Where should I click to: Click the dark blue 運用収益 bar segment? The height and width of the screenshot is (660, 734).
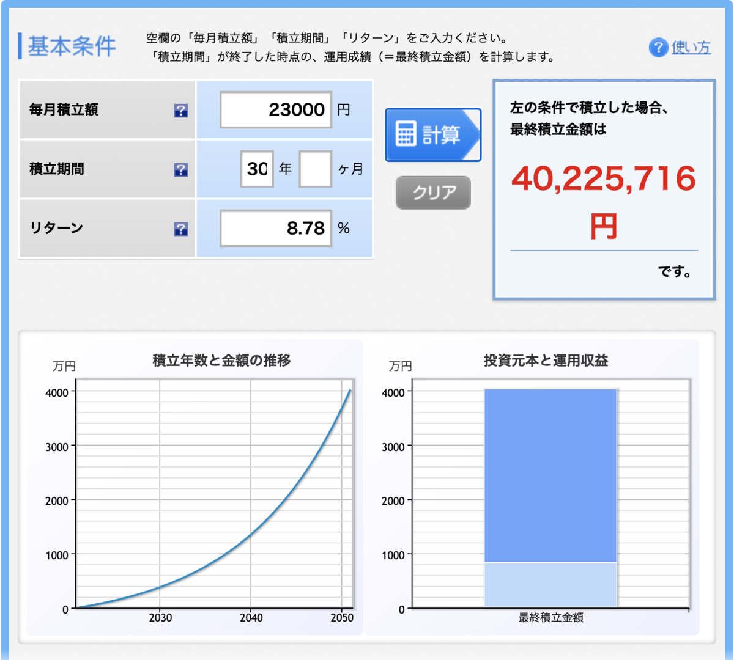pos(550,475)
